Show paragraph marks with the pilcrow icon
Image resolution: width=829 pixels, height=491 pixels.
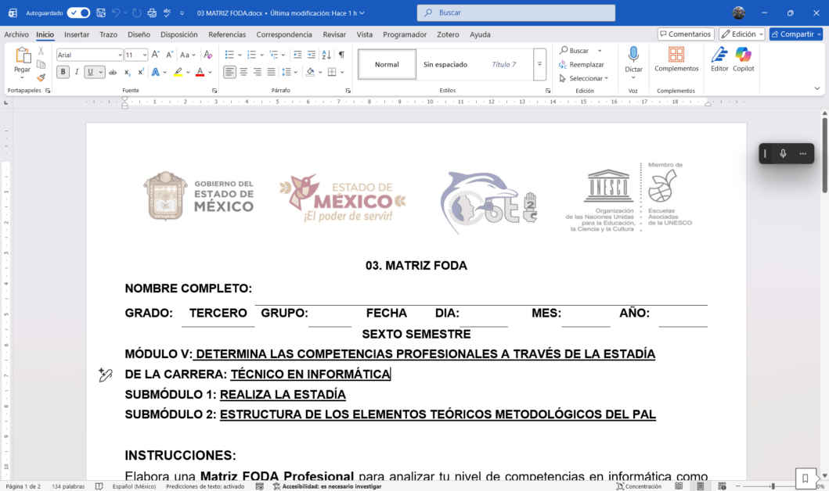pyautogui.click(x=341, y=55)
